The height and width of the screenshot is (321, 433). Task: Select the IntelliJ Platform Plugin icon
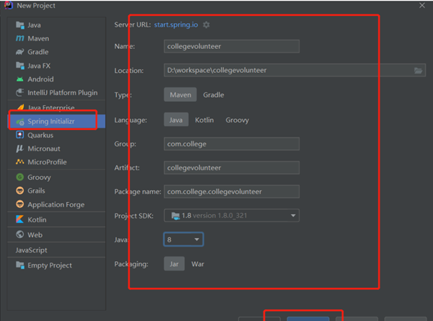point(20,92)
